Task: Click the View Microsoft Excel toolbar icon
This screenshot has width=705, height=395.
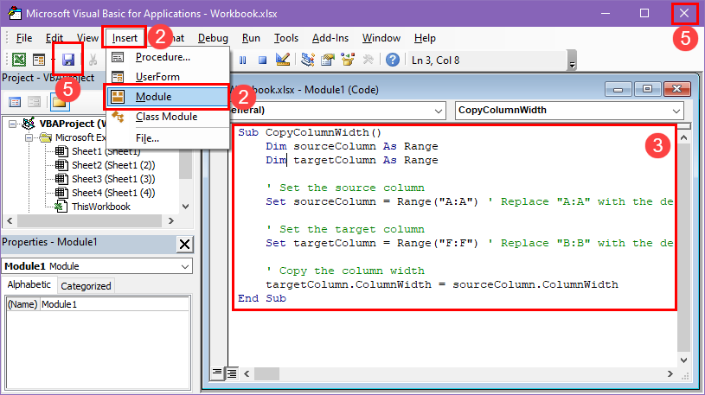Action: (x=19, y=60)
